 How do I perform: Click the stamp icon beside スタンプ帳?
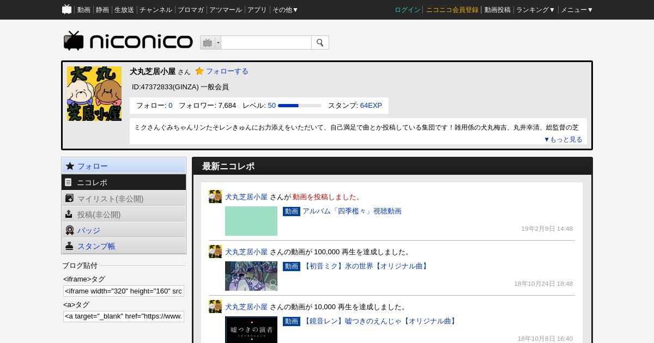coord(69,246)
